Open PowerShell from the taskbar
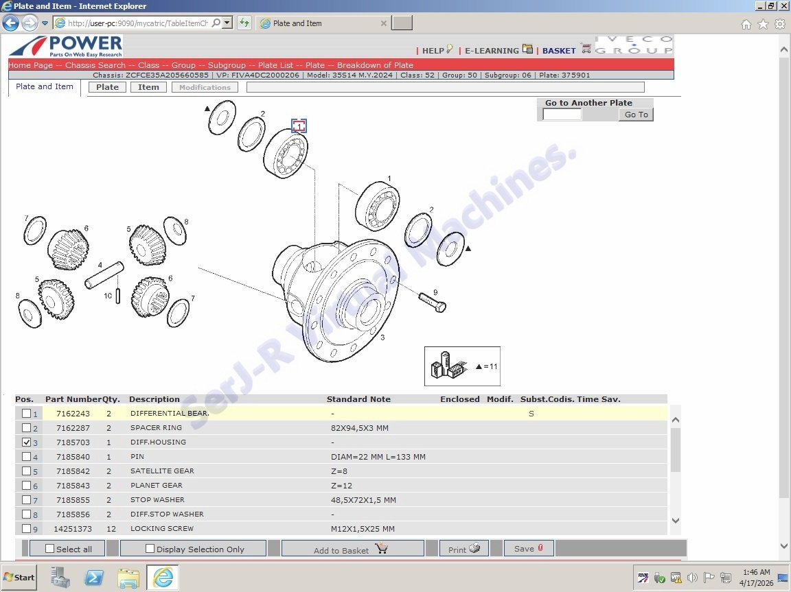Image resolution: width=791 pixels, height=592 pixels. pos(94,578)
